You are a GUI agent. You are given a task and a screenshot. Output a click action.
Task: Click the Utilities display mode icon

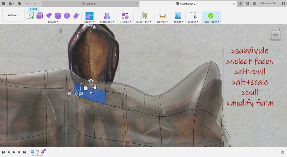pos(125,16)
